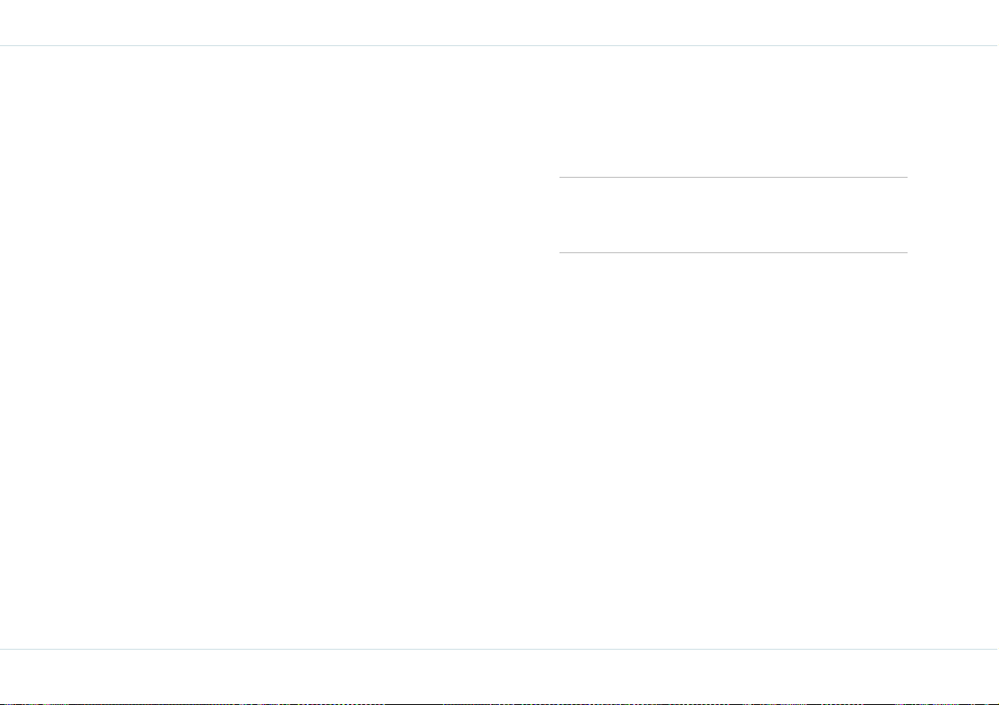The width and height of the screenshot is (999, 705).
Task: Click the right end of the footer divider
Action: pos(995,649)
